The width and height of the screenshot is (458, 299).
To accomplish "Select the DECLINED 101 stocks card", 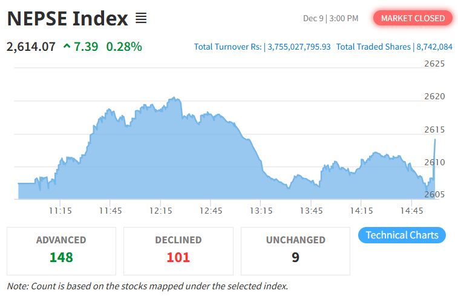I will click(178, 251).
